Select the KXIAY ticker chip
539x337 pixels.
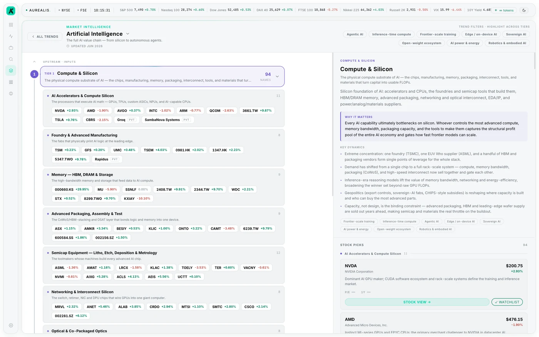(137, 199)
